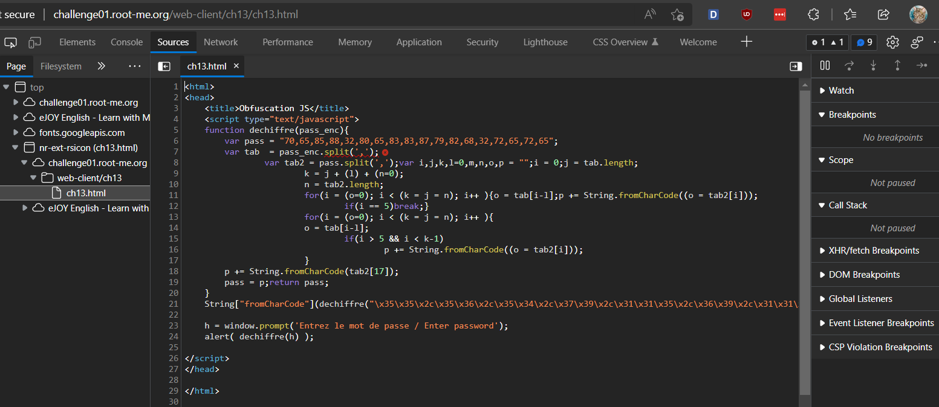939x407 pixels.
Task: Hide the debugger sidebar toggle icon
Action: tap(796, 66)
